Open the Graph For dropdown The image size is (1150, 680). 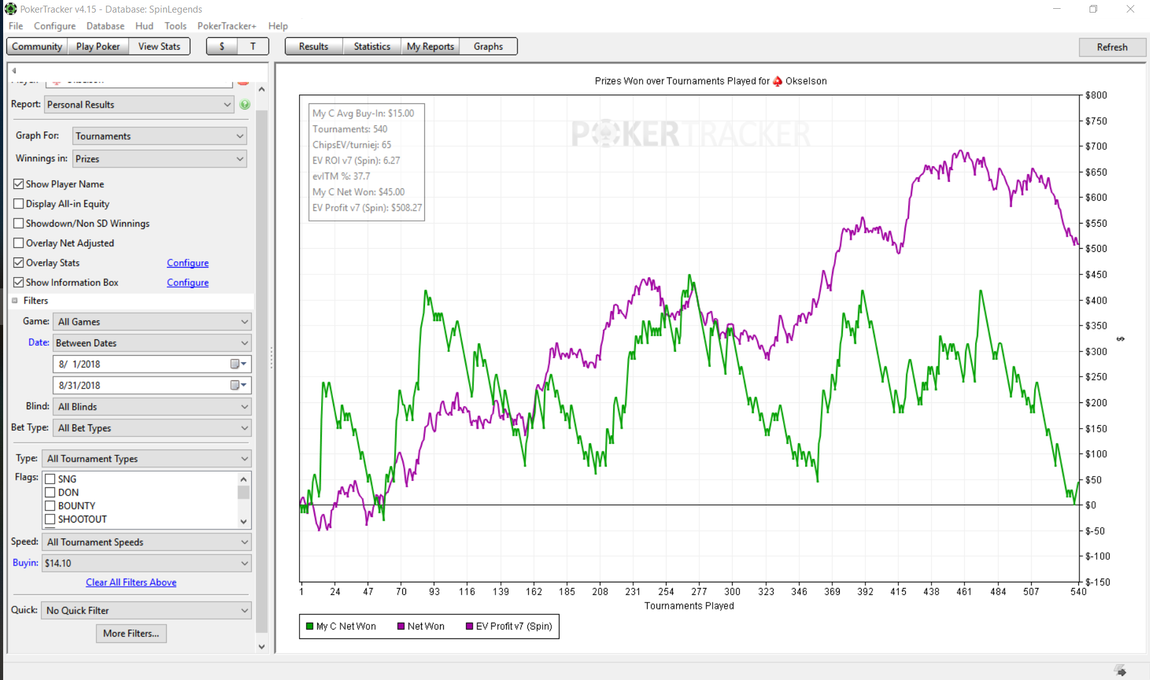click(160, 136)
